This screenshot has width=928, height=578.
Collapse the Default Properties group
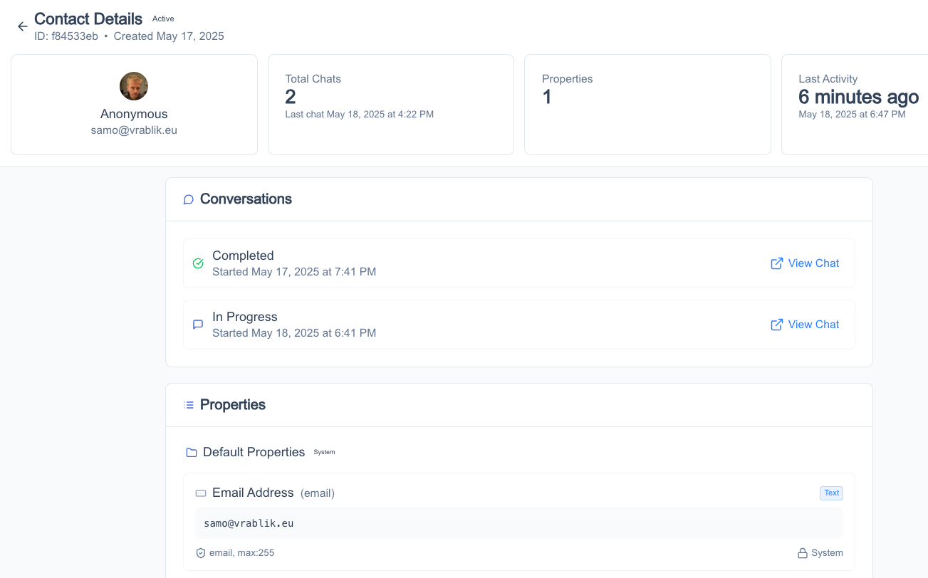[253, 452]
